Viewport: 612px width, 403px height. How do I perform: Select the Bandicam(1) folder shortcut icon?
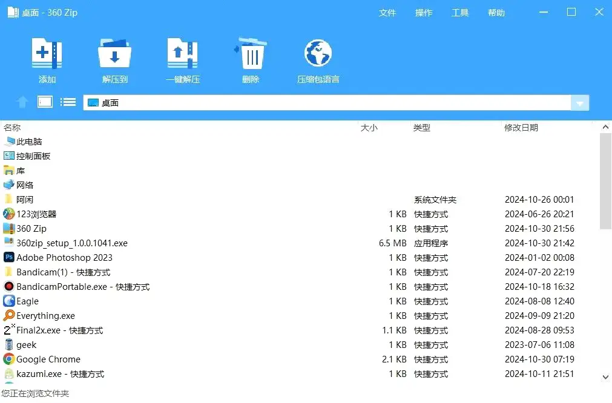(x=9, y=272)
